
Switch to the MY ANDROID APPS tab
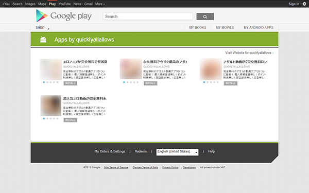point(259,28)
